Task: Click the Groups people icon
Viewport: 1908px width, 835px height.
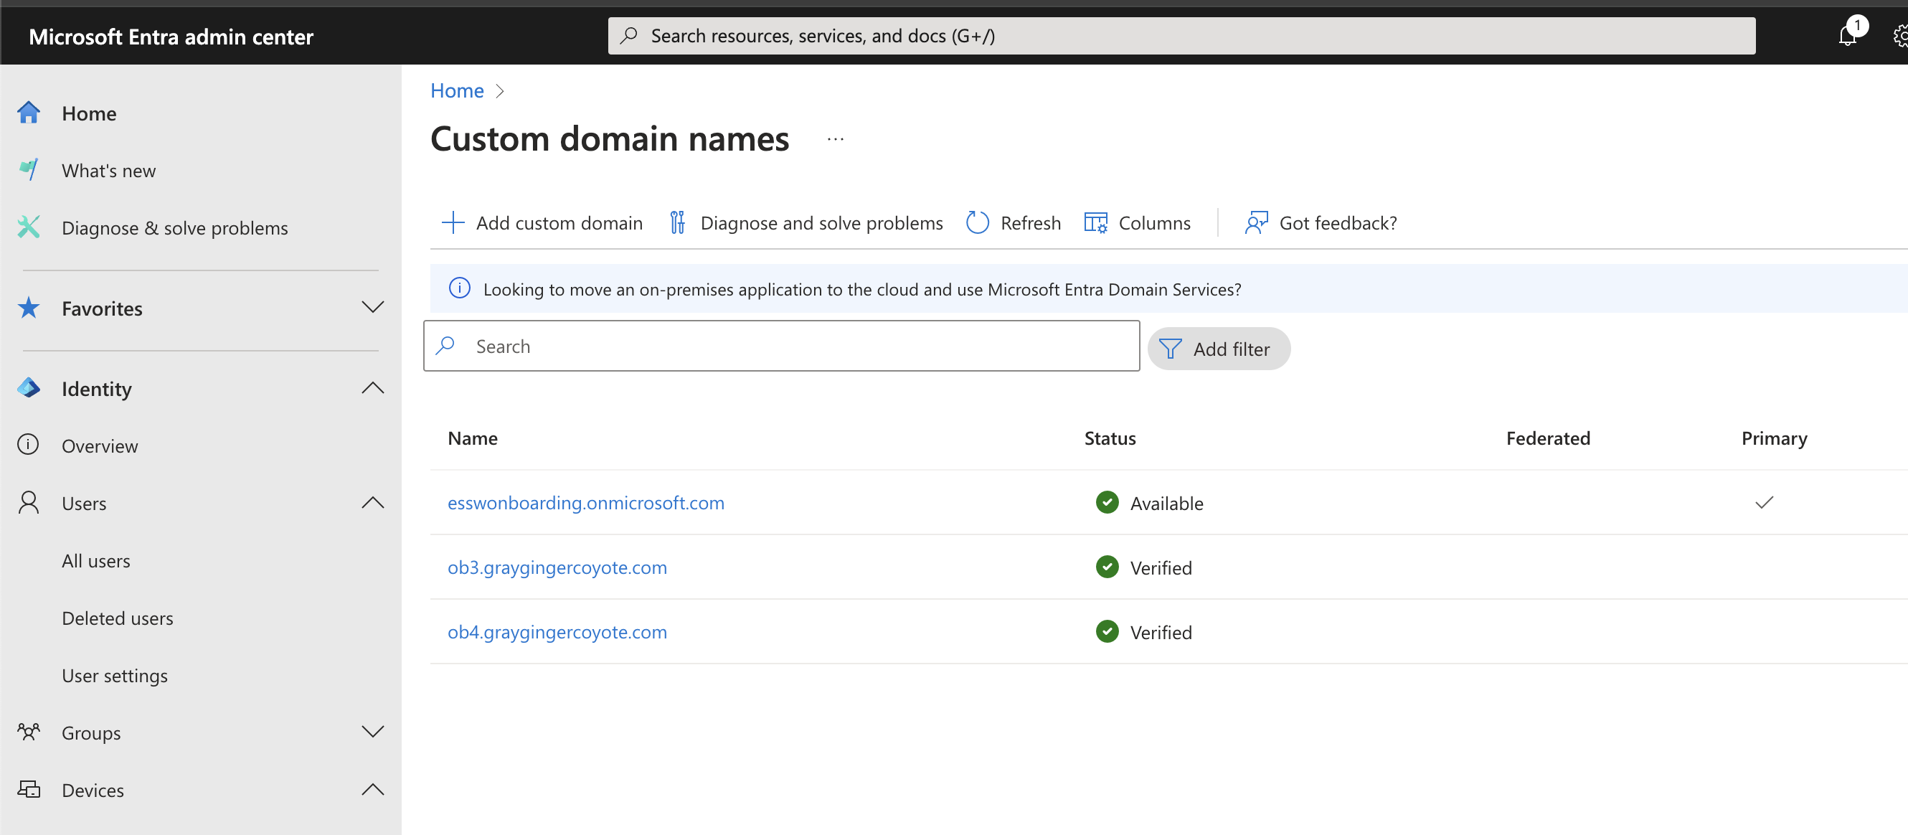Action: tap(28, 732)
